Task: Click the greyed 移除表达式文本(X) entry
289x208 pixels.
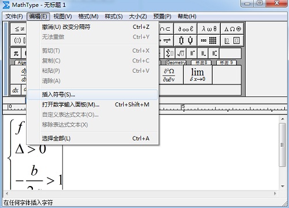Action: point(92,125)
